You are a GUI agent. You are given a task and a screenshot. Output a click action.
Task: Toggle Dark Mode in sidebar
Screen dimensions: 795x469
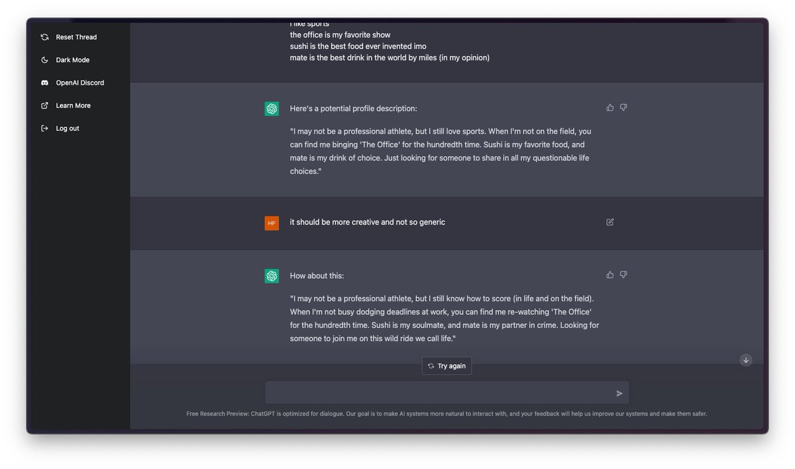coord(72,60)
